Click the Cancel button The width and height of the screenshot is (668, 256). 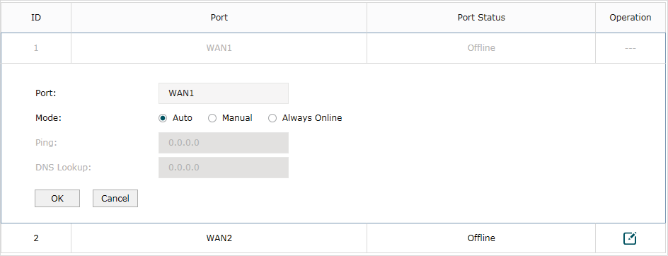point(115,199)
